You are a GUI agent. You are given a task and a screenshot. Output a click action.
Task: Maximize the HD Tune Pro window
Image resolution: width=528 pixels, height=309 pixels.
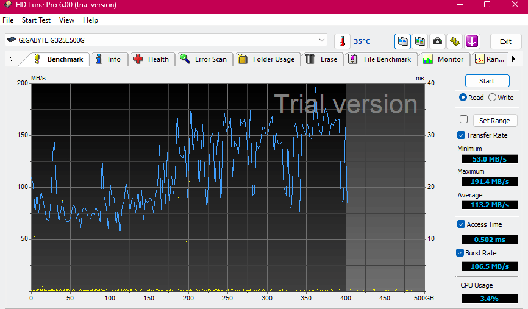[x=487, y=5]
